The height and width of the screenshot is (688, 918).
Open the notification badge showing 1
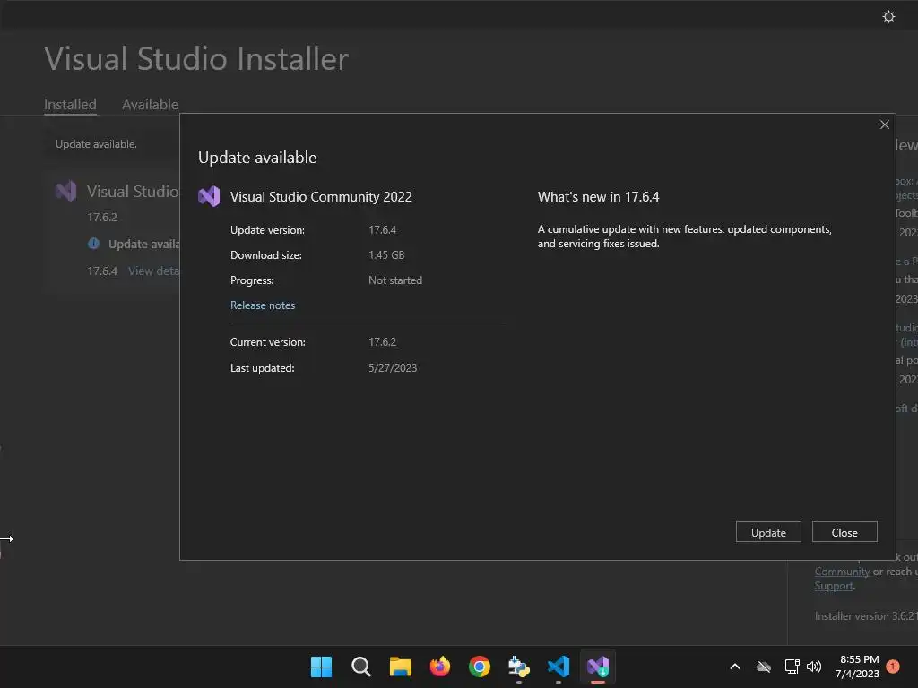893,666
